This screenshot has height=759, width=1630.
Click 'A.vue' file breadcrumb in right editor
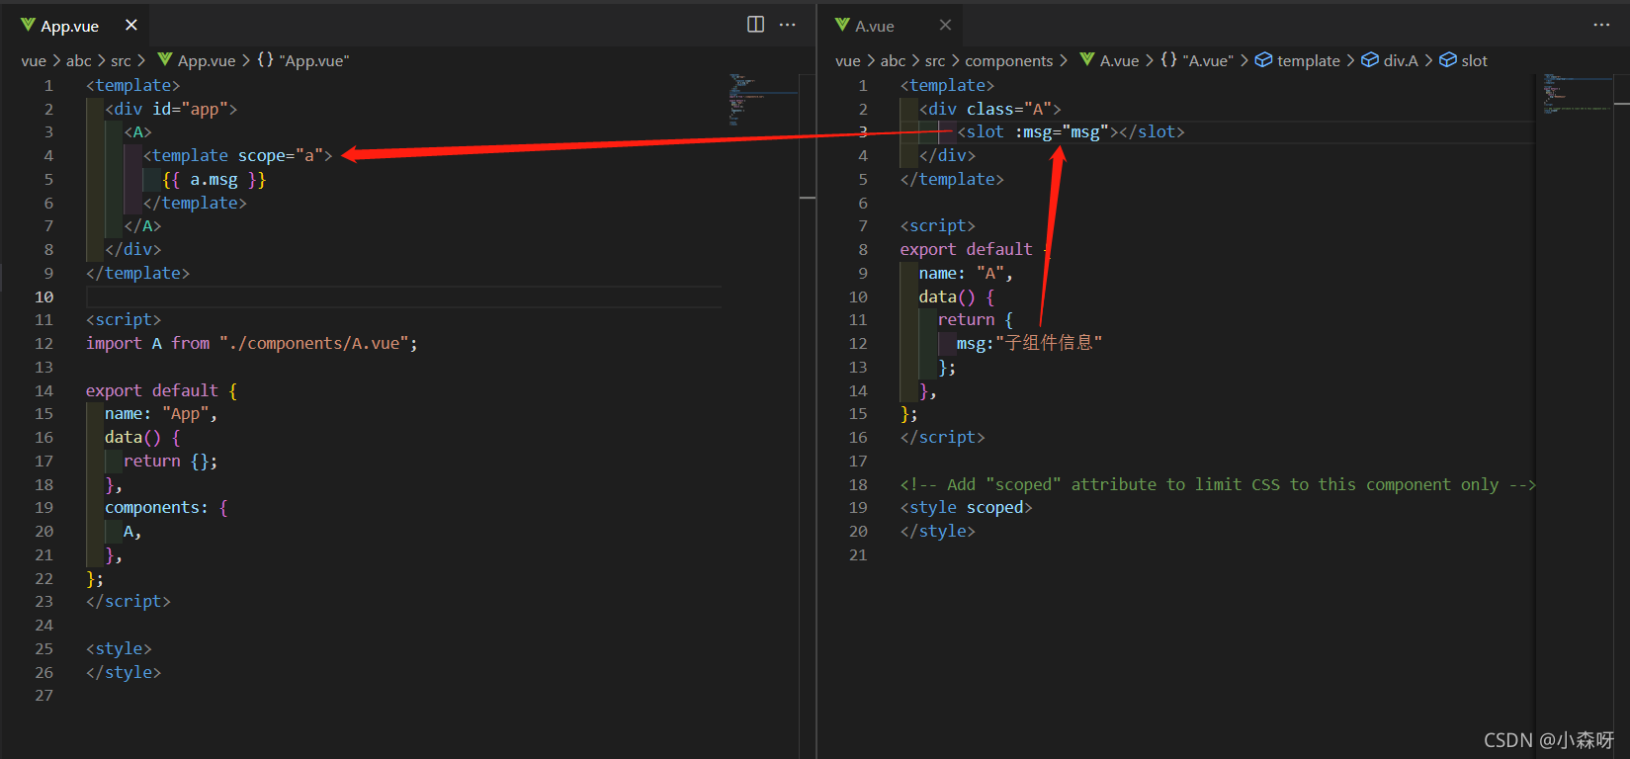click(1119, 60)
